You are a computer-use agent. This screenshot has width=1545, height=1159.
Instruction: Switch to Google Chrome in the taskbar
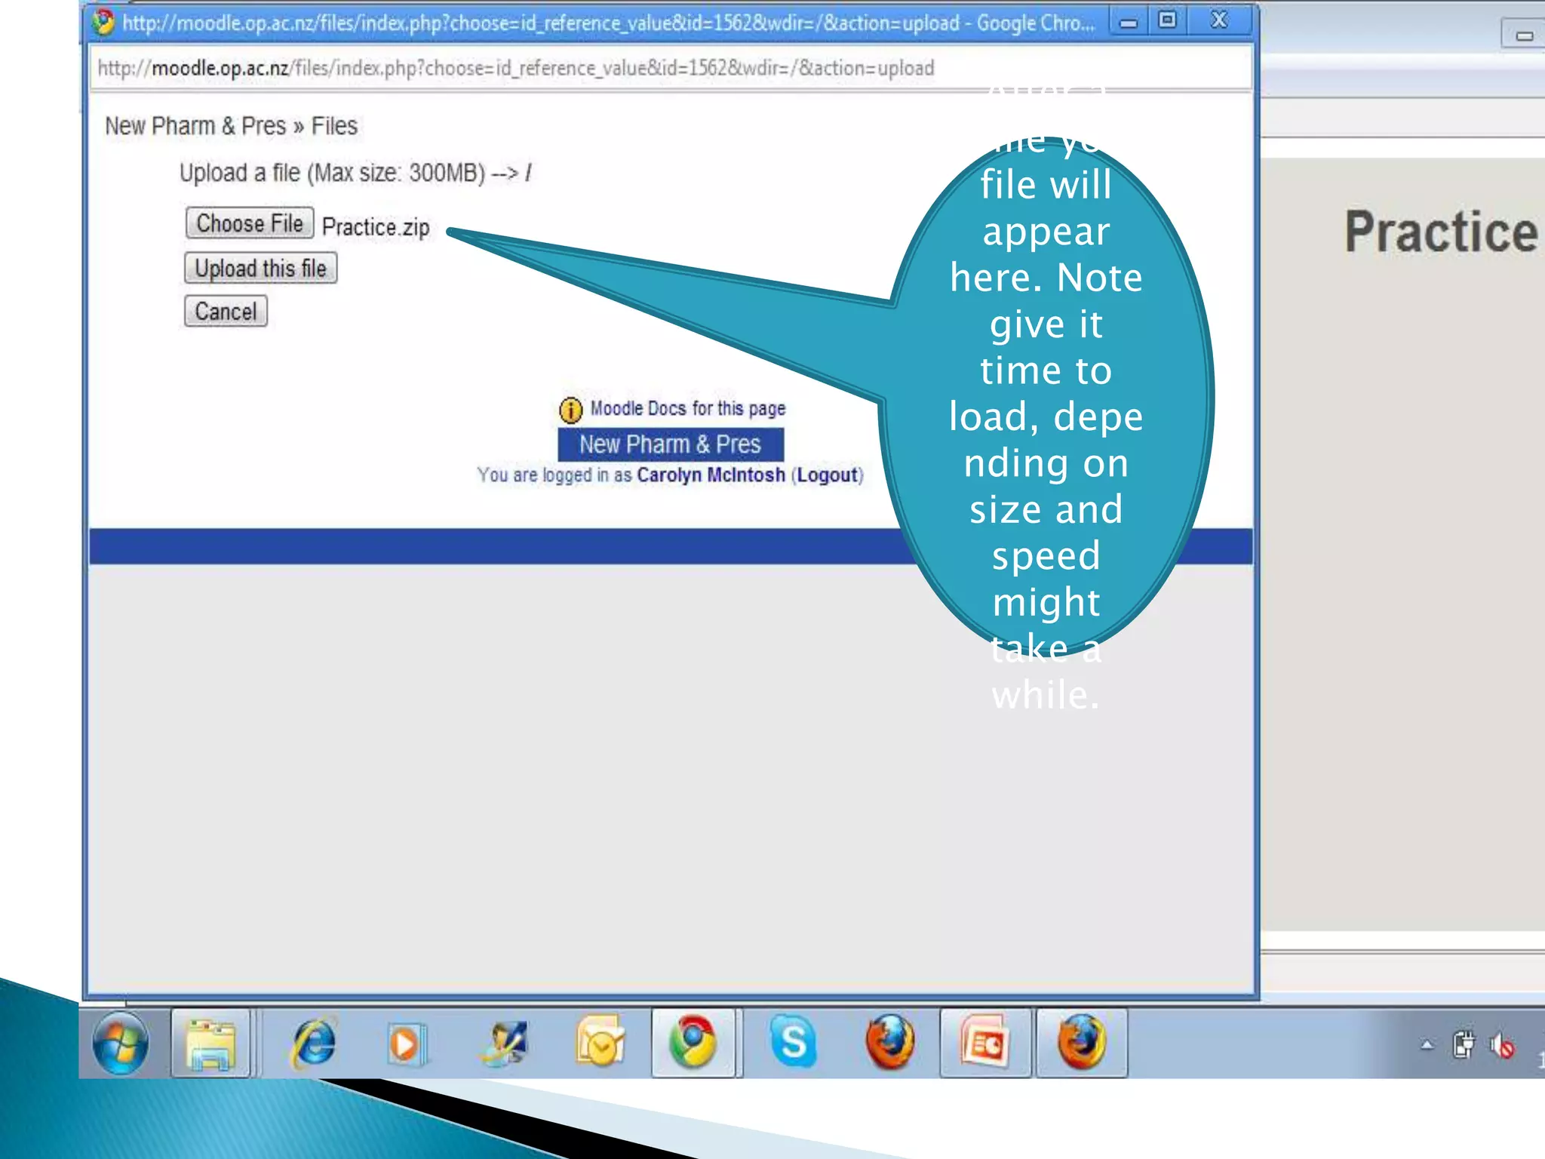click(693, 1044)
